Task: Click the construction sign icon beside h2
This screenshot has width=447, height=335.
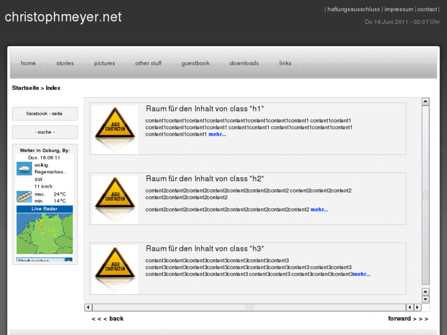Action: pyautogui.click(x=114, y=199)
